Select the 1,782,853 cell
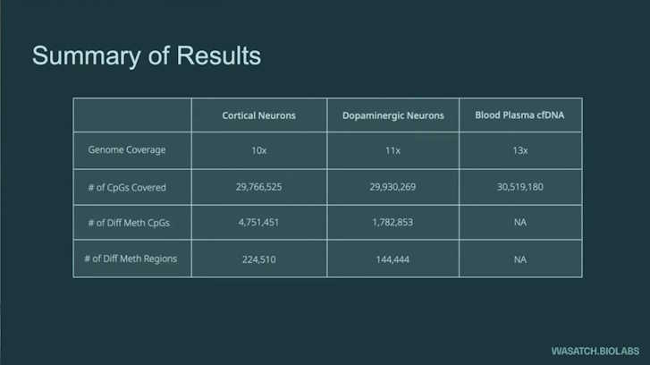The image size is (650, 365). [x=393, y=223]
